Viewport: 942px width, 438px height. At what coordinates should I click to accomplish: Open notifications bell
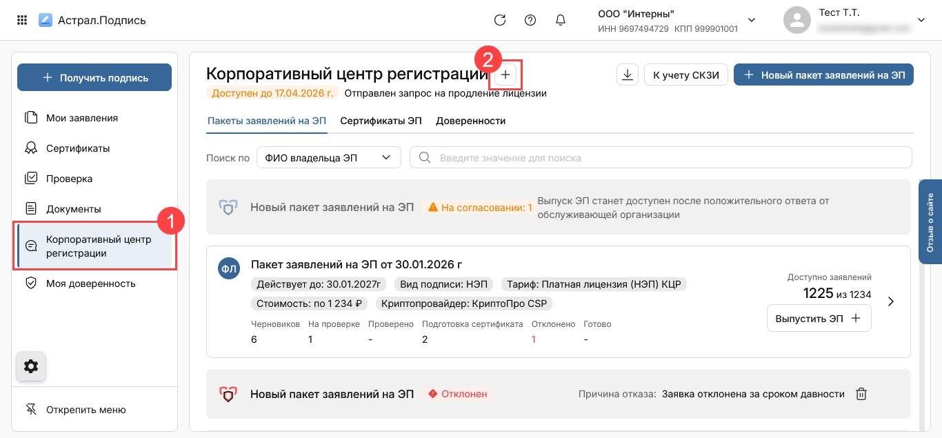tap(561, 20)
